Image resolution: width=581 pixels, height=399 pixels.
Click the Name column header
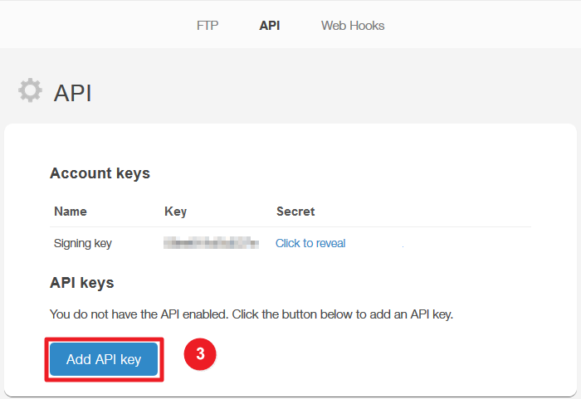tap(71, 212)
